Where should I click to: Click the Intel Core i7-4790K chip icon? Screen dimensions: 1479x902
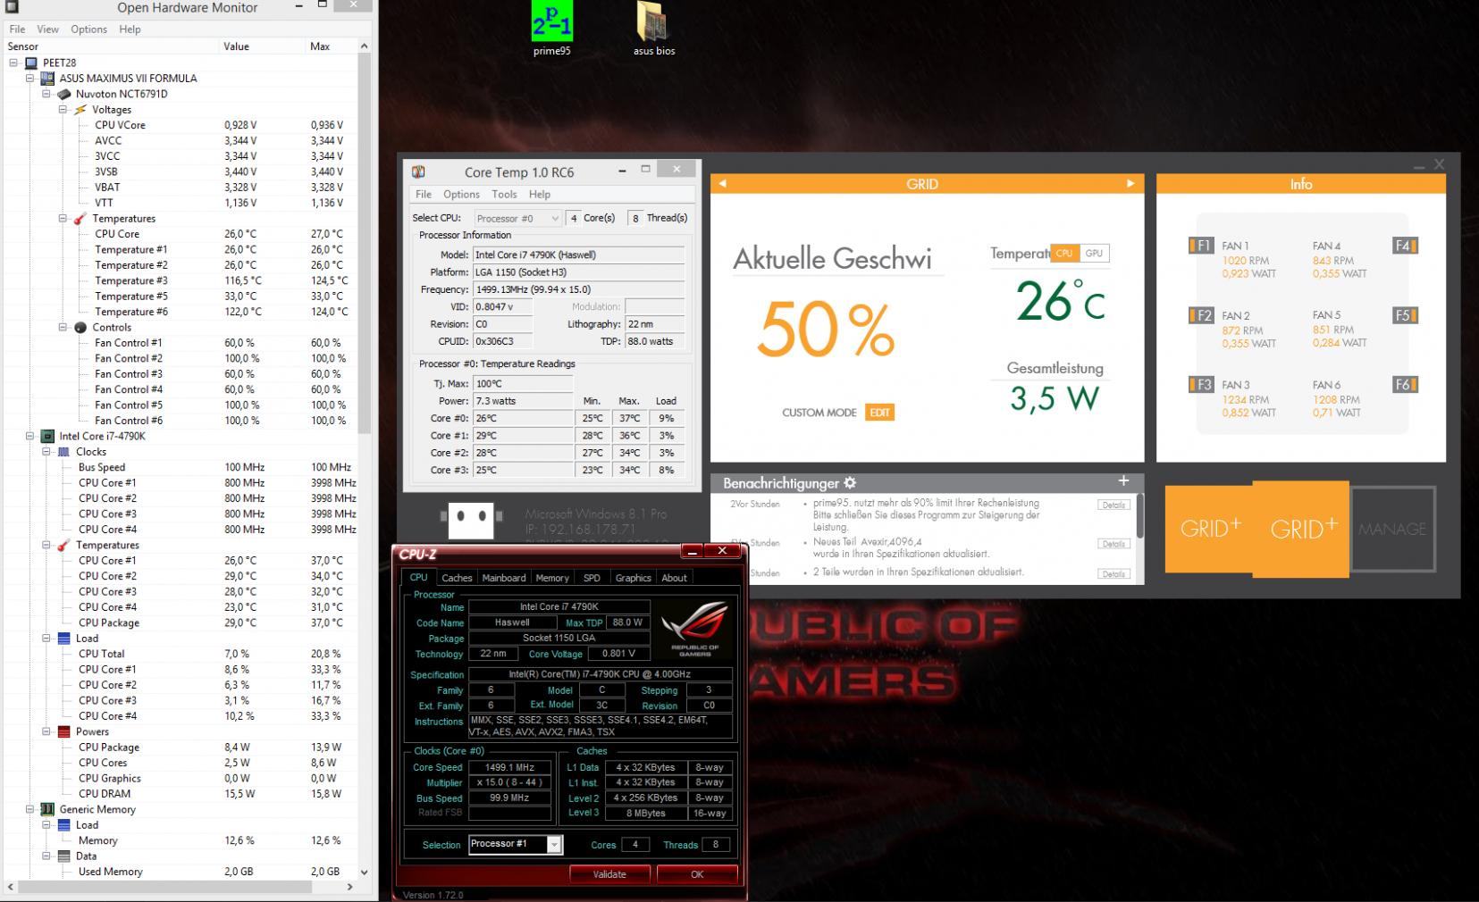tap(48, 436)
